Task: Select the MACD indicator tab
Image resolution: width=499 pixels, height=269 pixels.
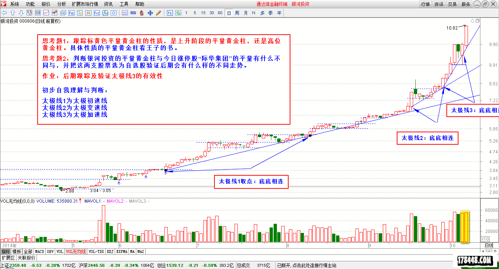Action: 39,252
